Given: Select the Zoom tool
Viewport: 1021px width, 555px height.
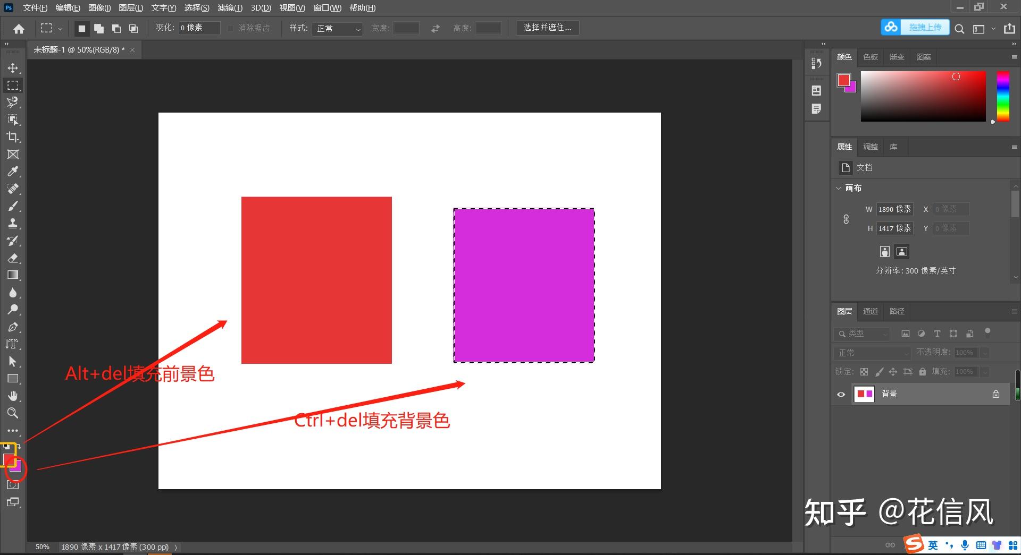Looking at the screenshot, I should click(x=13, y=413).
